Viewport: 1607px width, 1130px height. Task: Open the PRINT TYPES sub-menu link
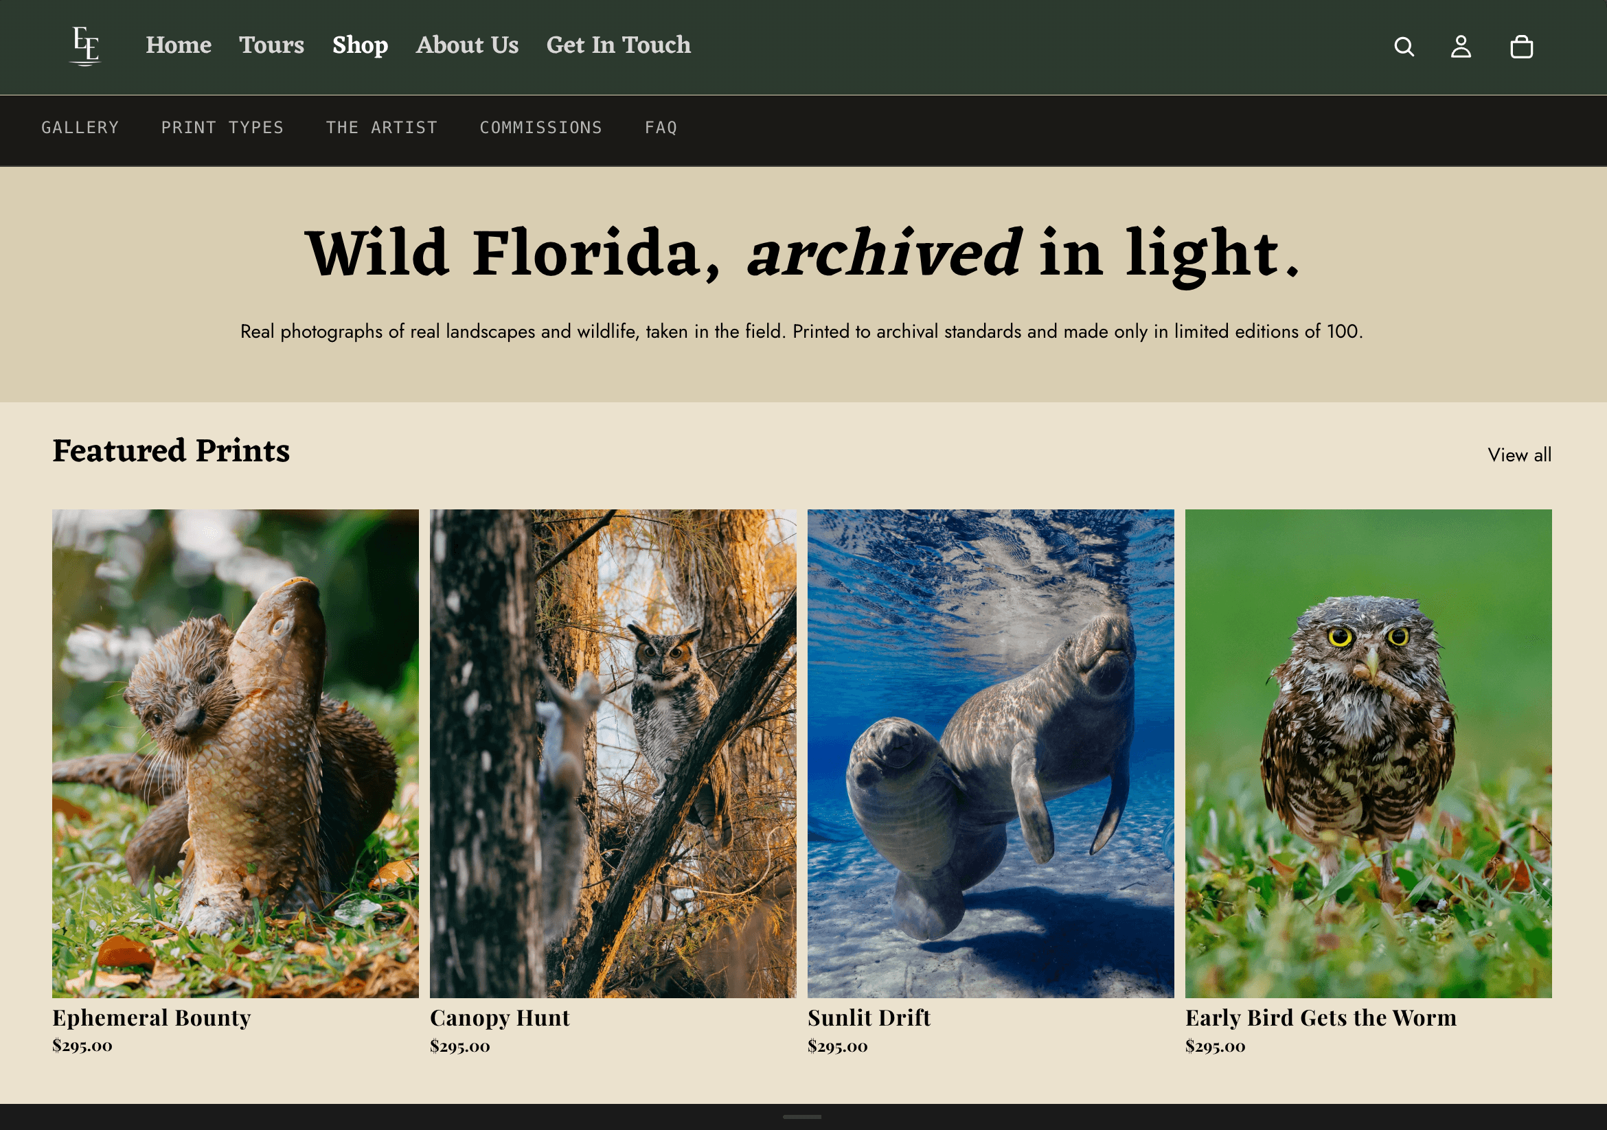(x=223, y=128)
